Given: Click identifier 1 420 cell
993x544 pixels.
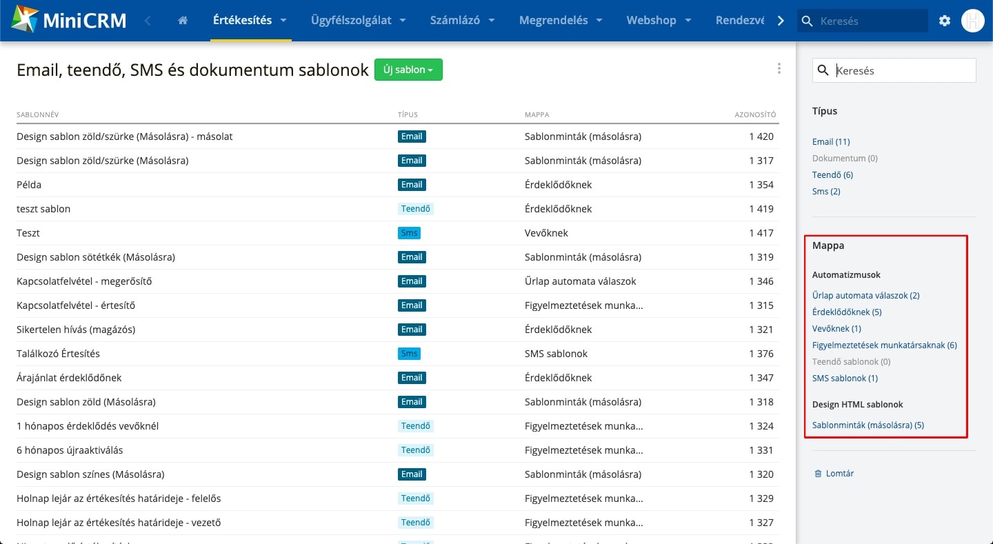Looking at the screenshot, I should coord(761,137).
